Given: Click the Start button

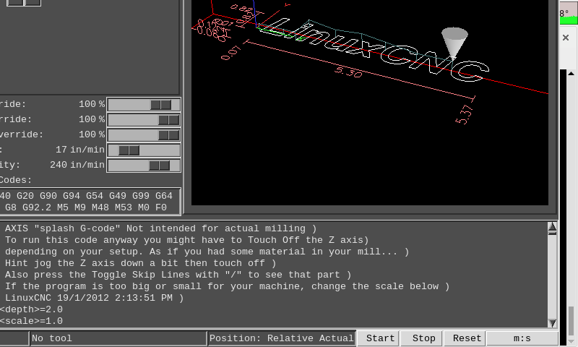Looking at the screenshot, I should coord(378,338).
